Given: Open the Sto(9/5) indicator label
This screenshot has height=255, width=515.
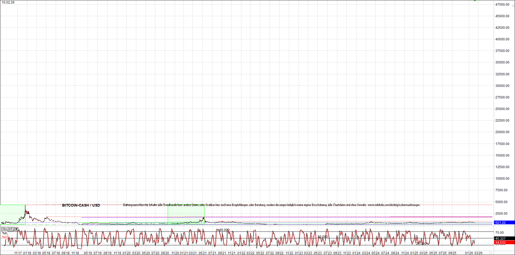Looking at the screenshot, I should point(8,229).
